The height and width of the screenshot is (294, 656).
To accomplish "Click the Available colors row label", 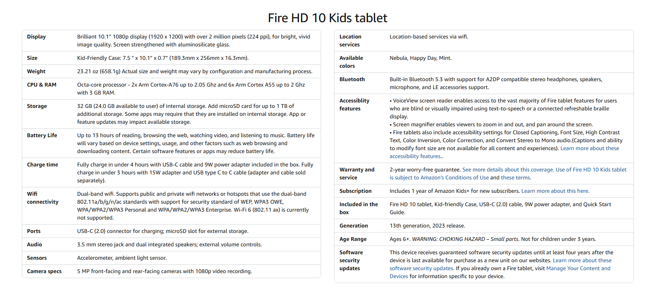I will coord(351,62).
